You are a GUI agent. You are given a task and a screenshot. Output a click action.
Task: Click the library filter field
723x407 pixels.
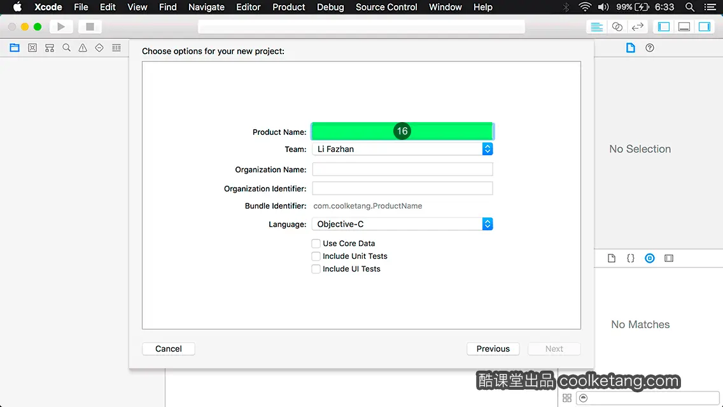tap(648, 398)
